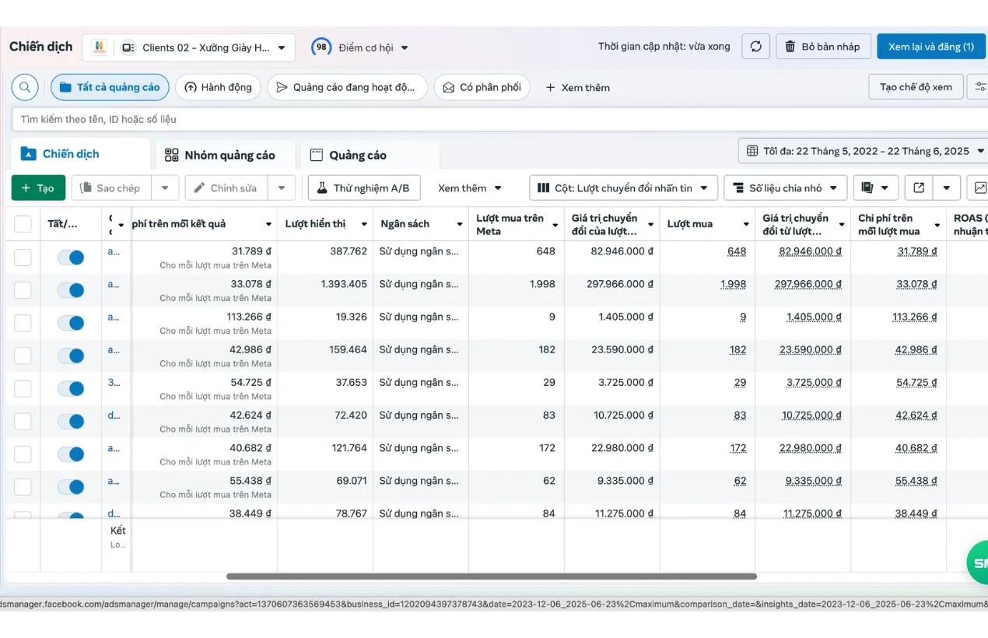
Task: Click the refresh icon next to update time
Action: pyautogui.click(x=755, y=47)
